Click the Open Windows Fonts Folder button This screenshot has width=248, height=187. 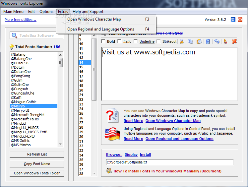point(37,173)
